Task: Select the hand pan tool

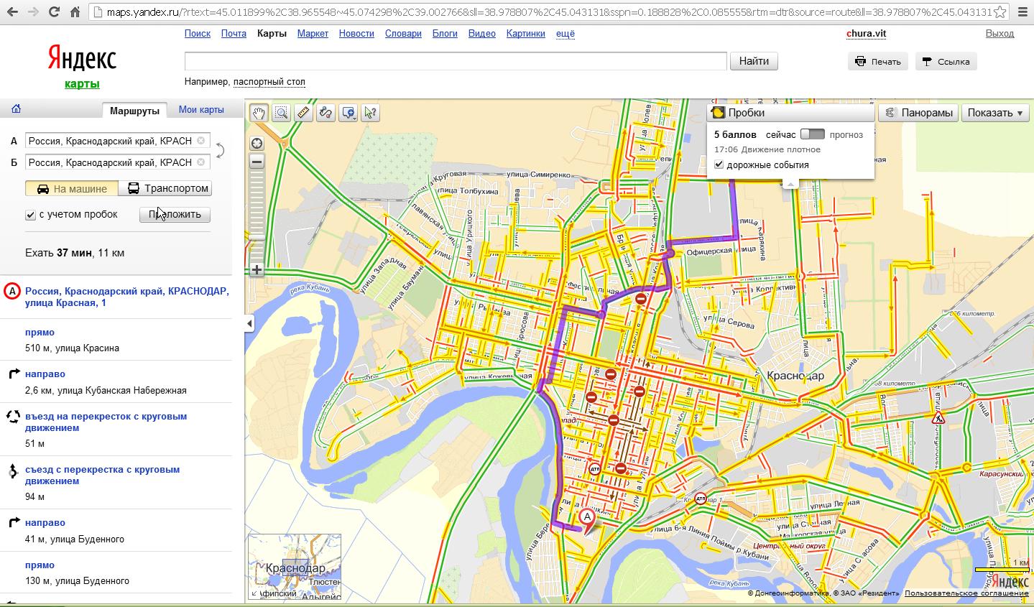Action: point(259,113)
